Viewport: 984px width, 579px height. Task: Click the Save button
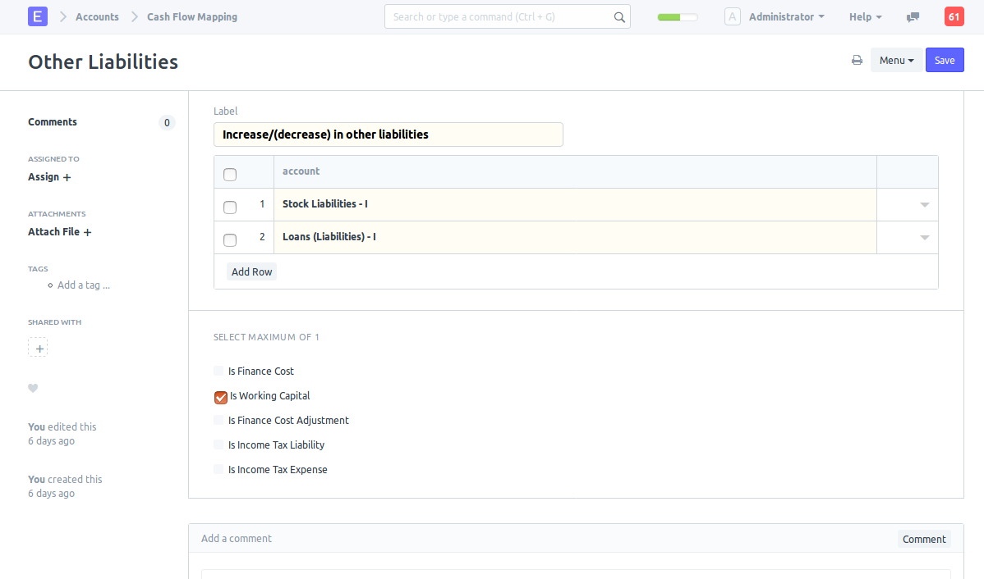coord(944,60)
